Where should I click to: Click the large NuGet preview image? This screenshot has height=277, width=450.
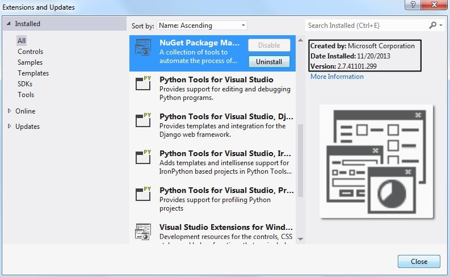[376, 161]
